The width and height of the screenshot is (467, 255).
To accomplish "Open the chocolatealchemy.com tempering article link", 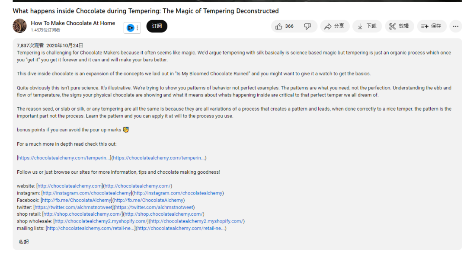I will pos(64,158).
